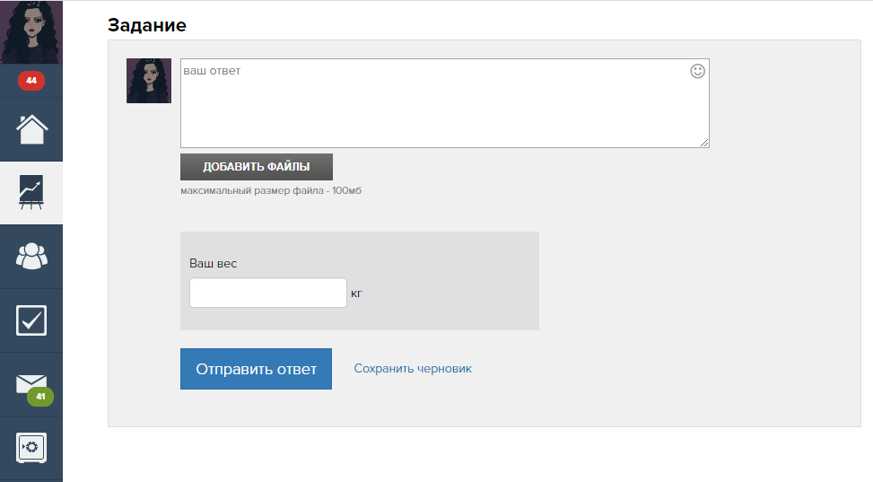This screenshot has width=873, height=482.
Task: Click the "Ваш вес" label
Action: click(214, 264)
